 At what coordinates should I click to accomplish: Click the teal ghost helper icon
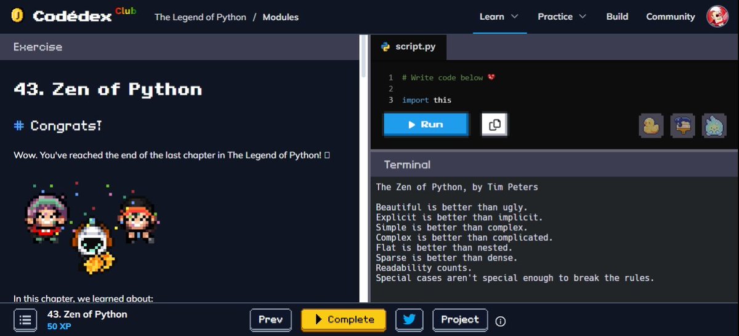coord(715,125)
